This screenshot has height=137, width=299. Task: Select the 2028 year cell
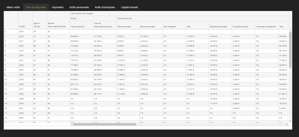25,94
